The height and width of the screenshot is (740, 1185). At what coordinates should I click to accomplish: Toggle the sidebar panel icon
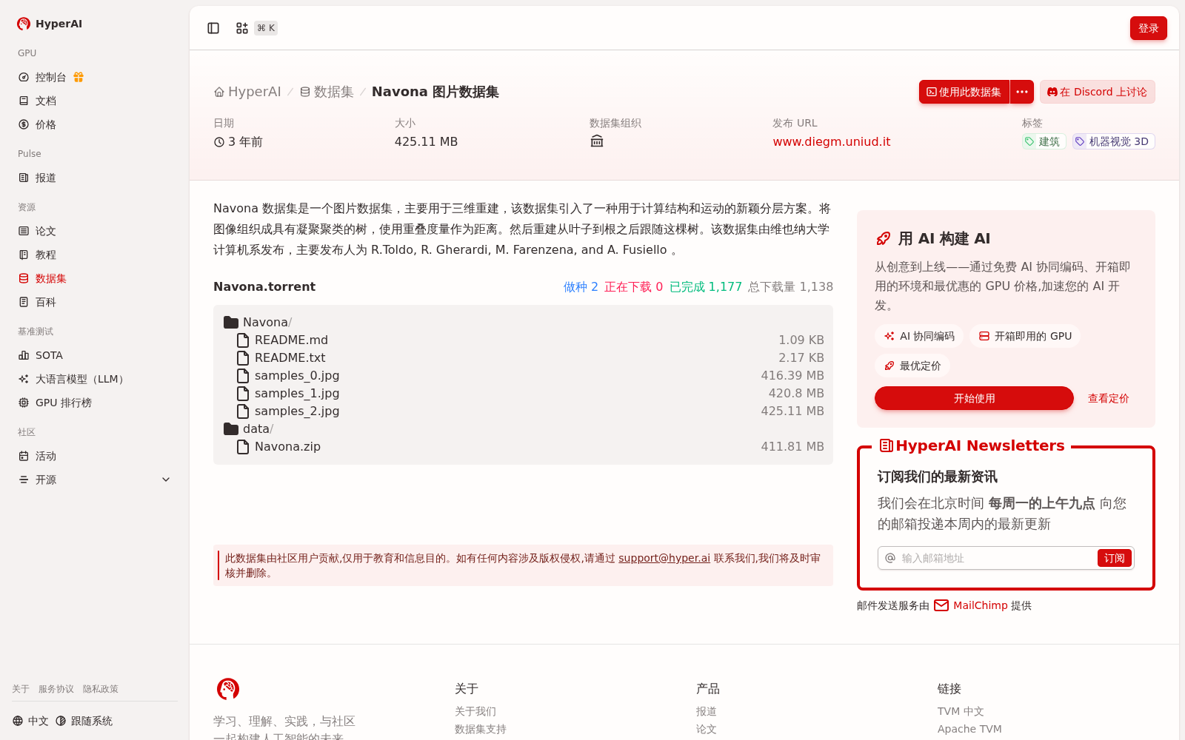213,28
